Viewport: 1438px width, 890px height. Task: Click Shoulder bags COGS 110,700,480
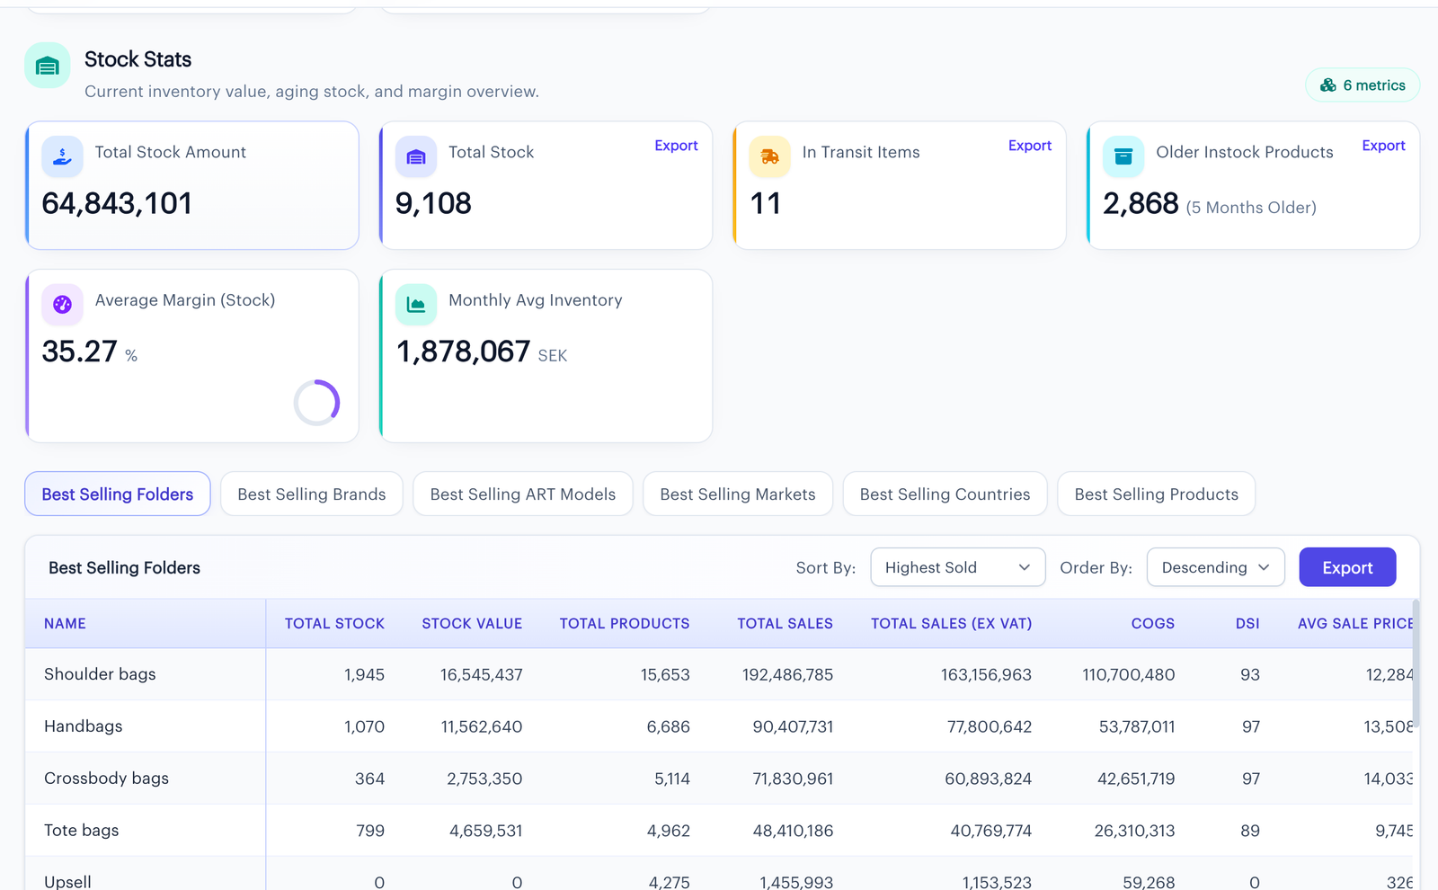click(1128, 675)
